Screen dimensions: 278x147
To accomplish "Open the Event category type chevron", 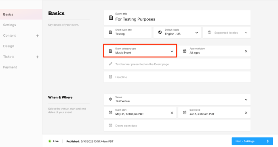I will (172, 51).
